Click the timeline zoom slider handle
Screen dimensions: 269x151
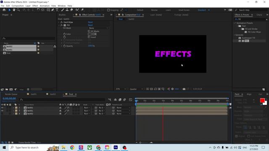140,143
